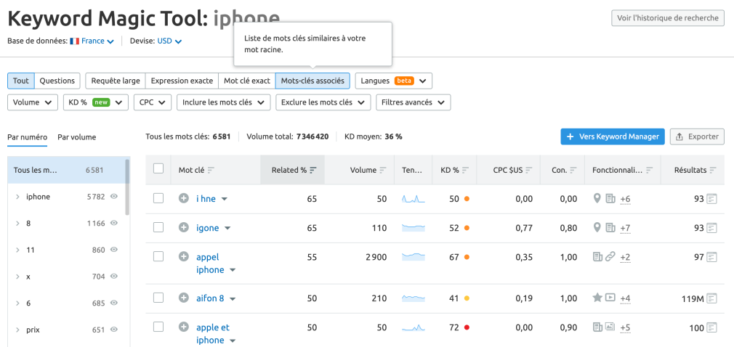Select 'Mot clé exact' match type
Image resolution: width=734 pixels, height=347 pixels.
[x=246, y=81]
